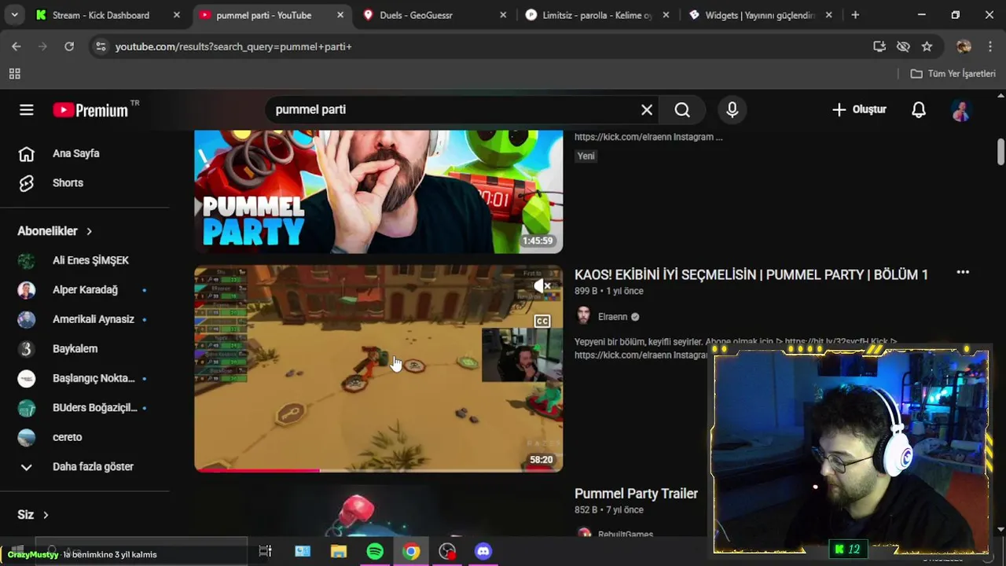Open the Pummel Party Trailer thumbnail
The height and width of the screenshot is (566, 1006).
coord(379,512)
